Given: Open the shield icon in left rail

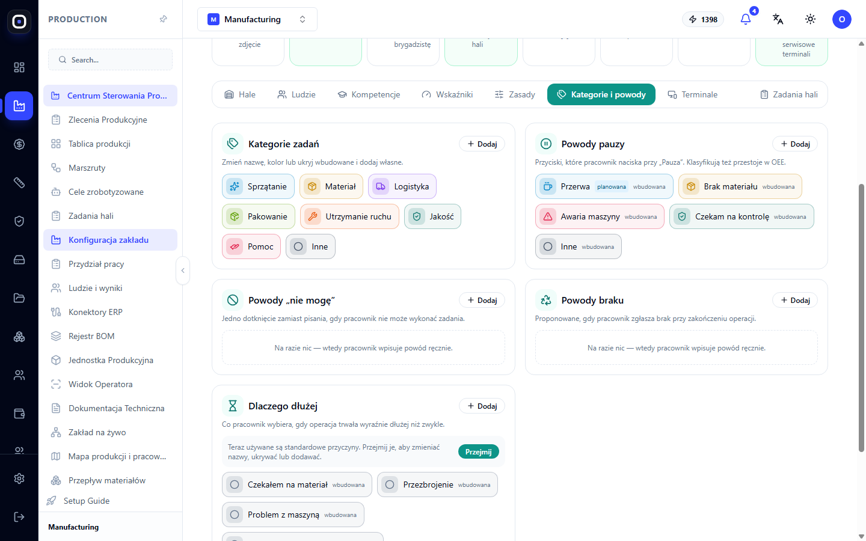Looking at the screenshot, I should coord(19,221).
